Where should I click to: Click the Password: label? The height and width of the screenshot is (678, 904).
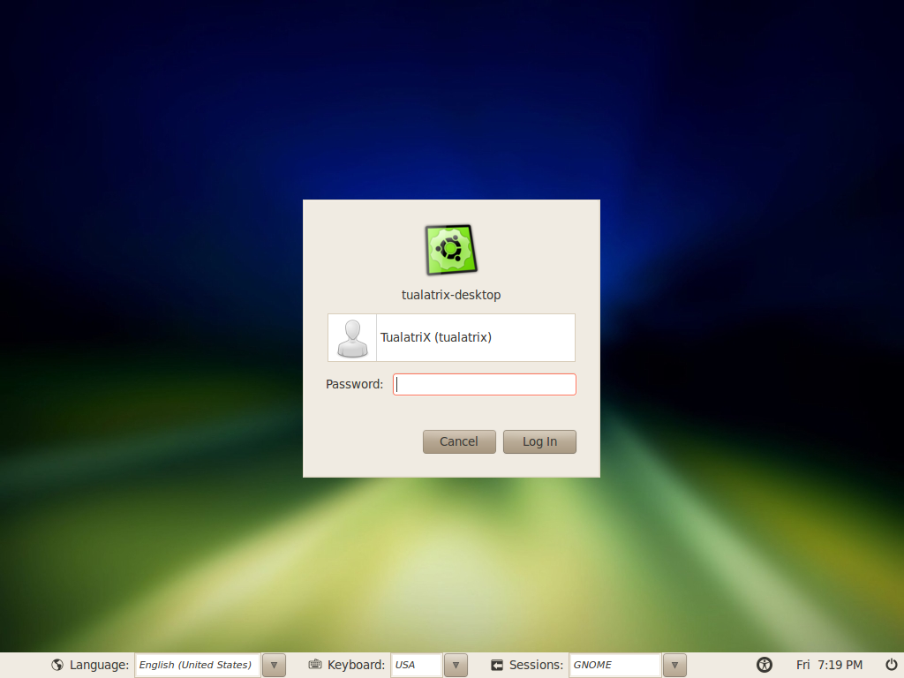click(x=354, y=384)
